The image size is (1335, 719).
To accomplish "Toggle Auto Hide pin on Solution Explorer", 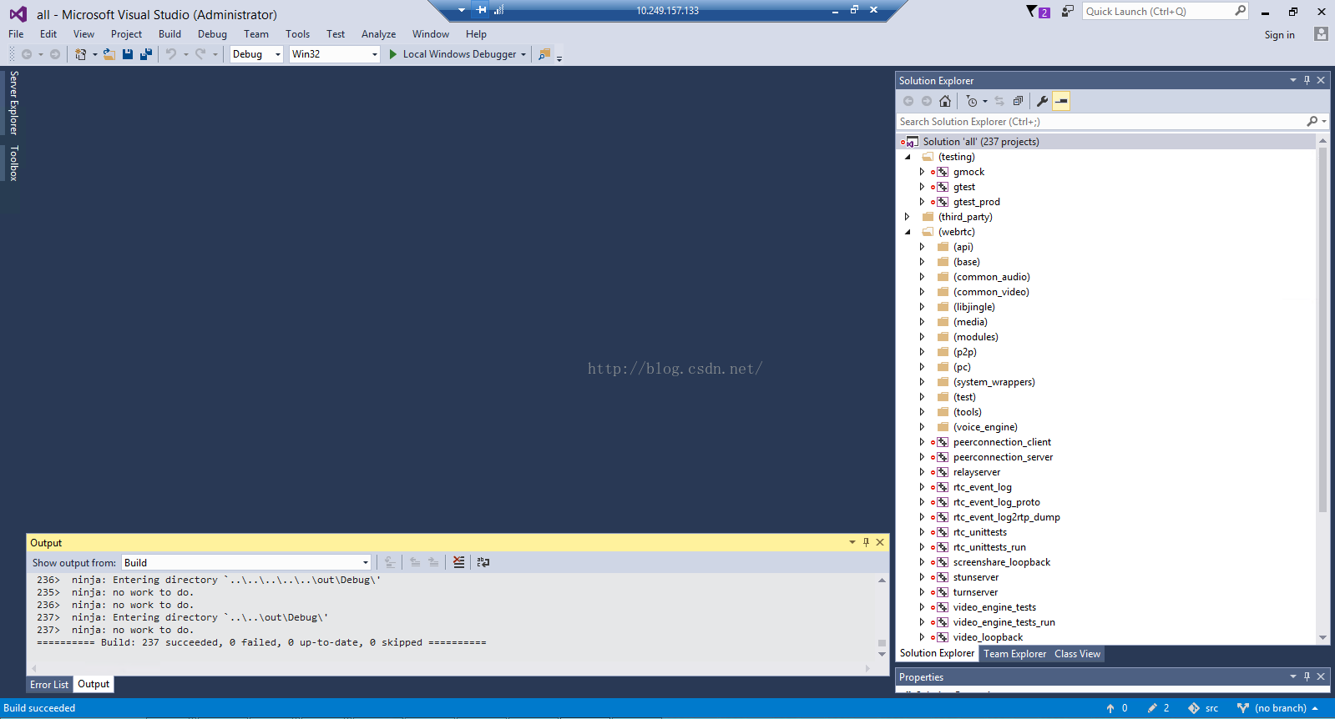I will [x=1307, y=80].
